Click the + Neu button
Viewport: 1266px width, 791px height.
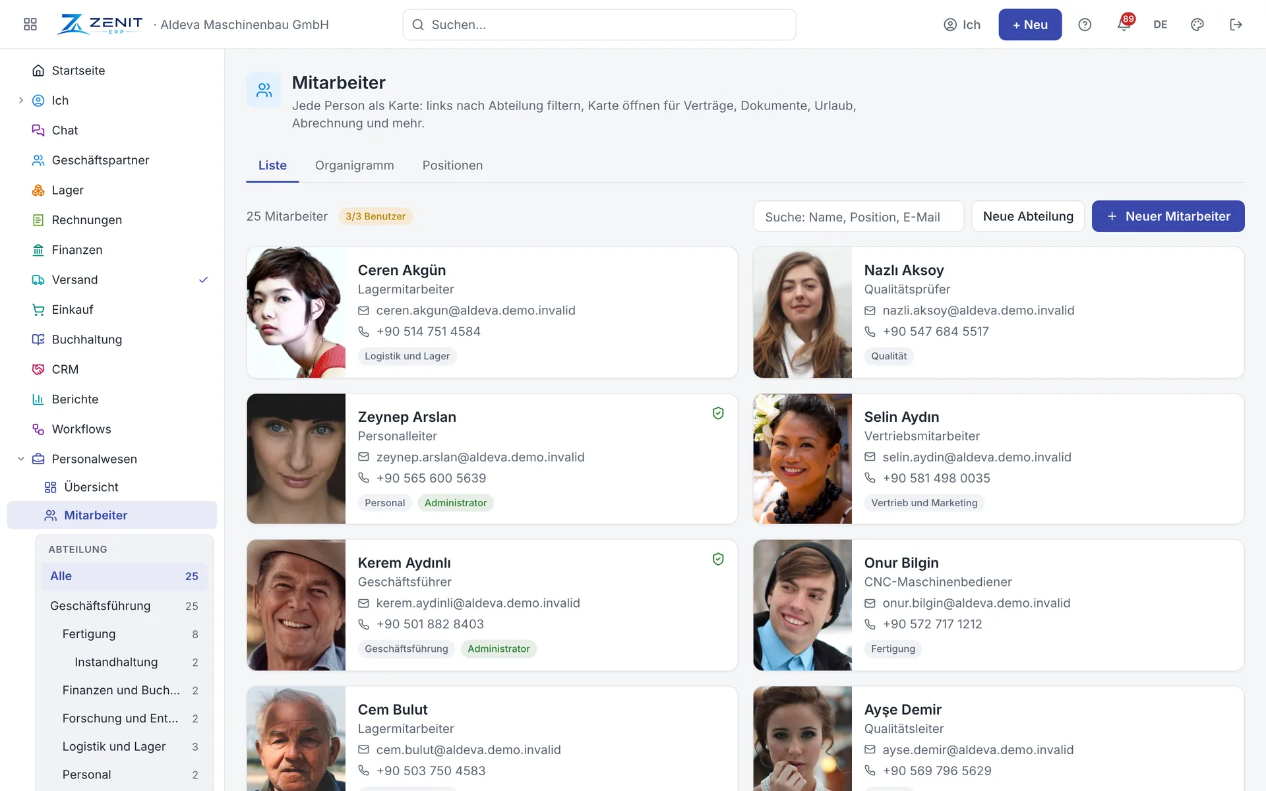tap(1030, 24)
